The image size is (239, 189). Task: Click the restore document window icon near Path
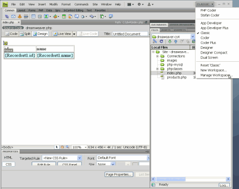click(146, 22)
